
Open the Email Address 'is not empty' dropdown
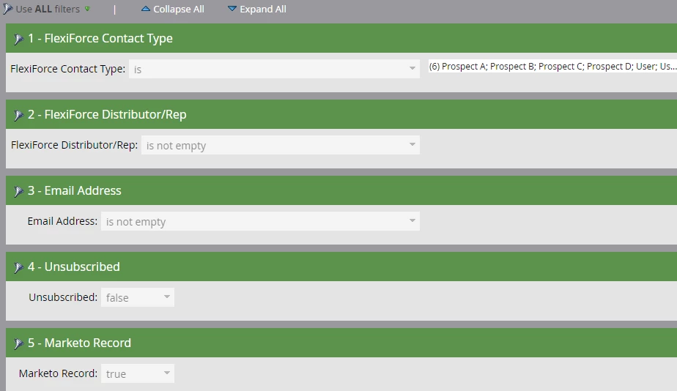[260, 221]
